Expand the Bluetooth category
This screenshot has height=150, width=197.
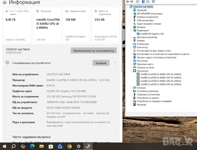[x=131, y=10]
